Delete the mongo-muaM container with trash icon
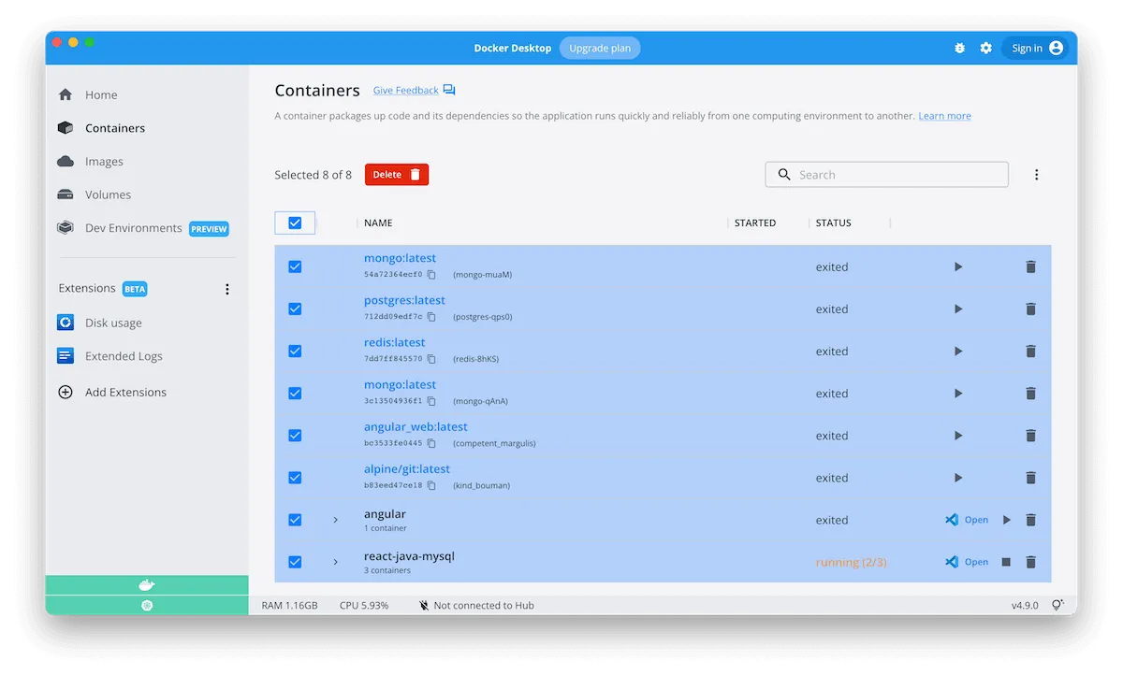Viewport: 1123px width, 675px height. (x=1030, y=267)
